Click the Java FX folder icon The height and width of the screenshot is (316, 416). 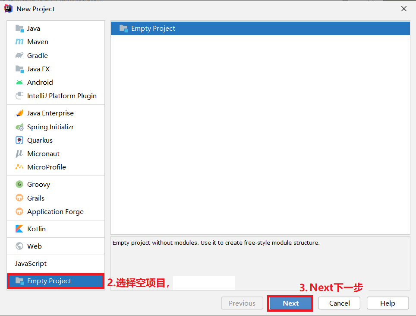click(x=19, y=69)
